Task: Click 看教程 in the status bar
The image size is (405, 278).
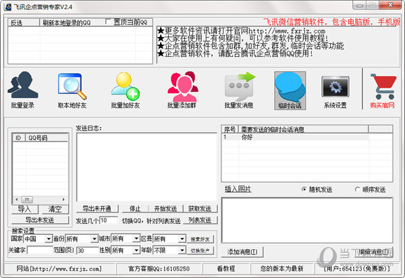Action: [x=225, y=269]
